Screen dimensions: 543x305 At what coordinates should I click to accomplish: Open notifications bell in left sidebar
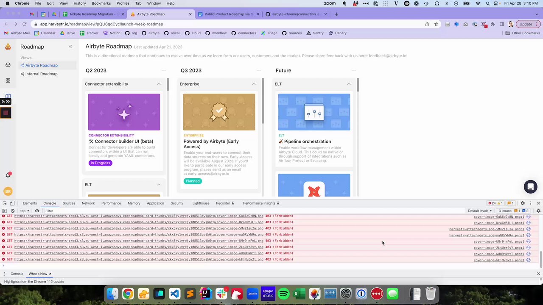click(8, 175)
